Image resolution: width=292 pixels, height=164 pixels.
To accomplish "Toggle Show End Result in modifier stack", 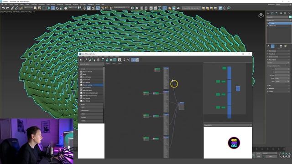I will click(273, 46).
